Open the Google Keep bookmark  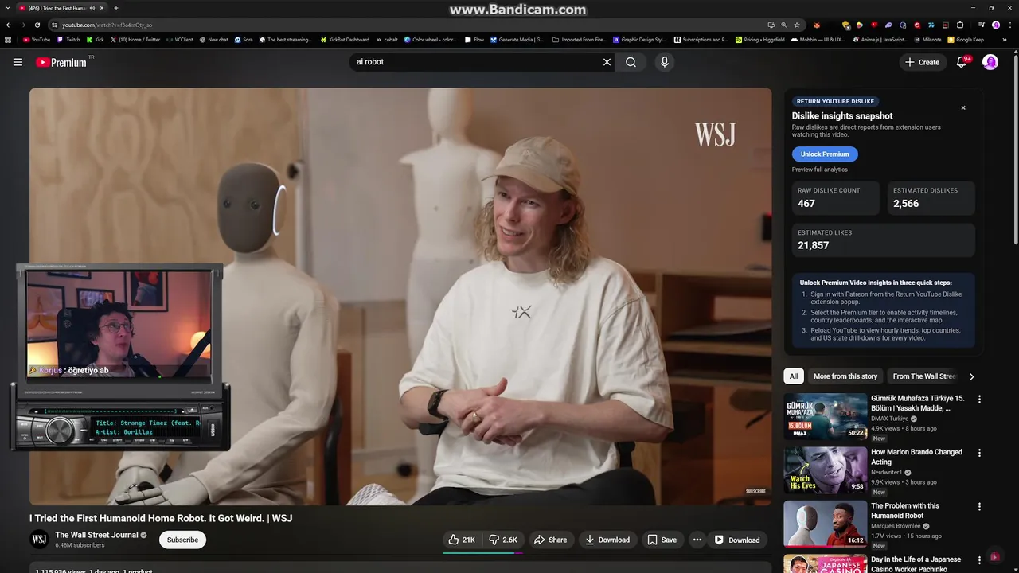[966, 39]
